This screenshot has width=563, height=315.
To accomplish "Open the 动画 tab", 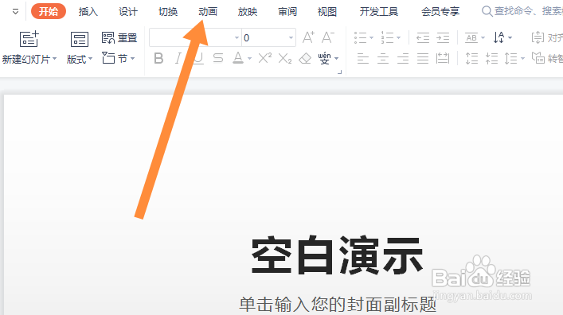I will click(x=208, y=11).
